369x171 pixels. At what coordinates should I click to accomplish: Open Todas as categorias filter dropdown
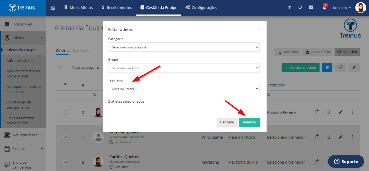point(85,68)
